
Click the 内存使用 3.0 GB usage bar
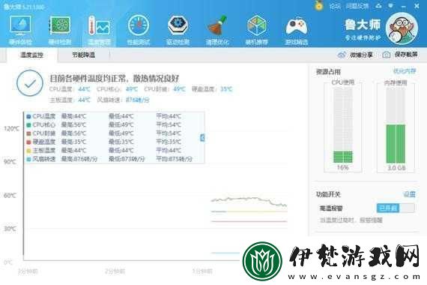(396, 126)
